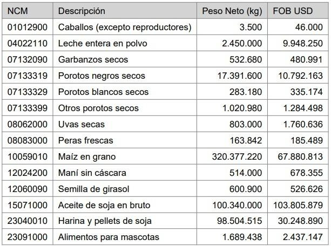Click the Porotos blancos secos cell
The width and height of the screenshot is (331, 246).
coord(103,92)
